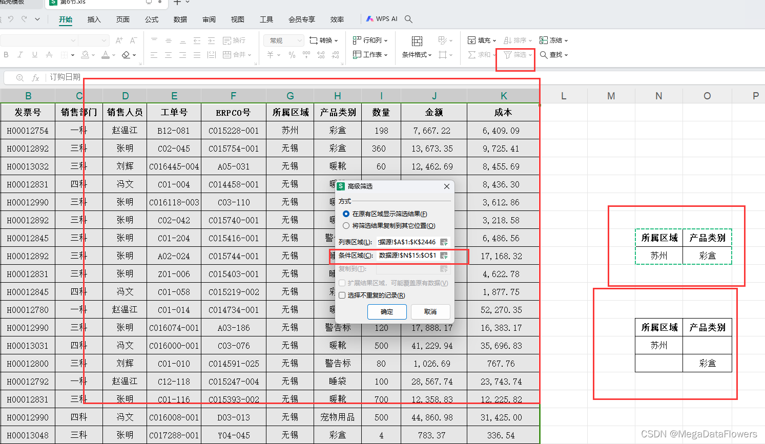Click the 合并 merge cells button
765x444 pixels.
(x=237, y=55)
